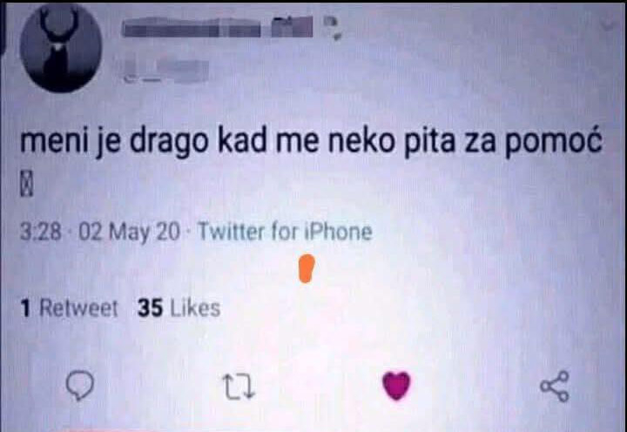The height and width of the screenshot is (432, 627).
Task: Select the word "pomoć" in the tweet
Action: point(553,142)
